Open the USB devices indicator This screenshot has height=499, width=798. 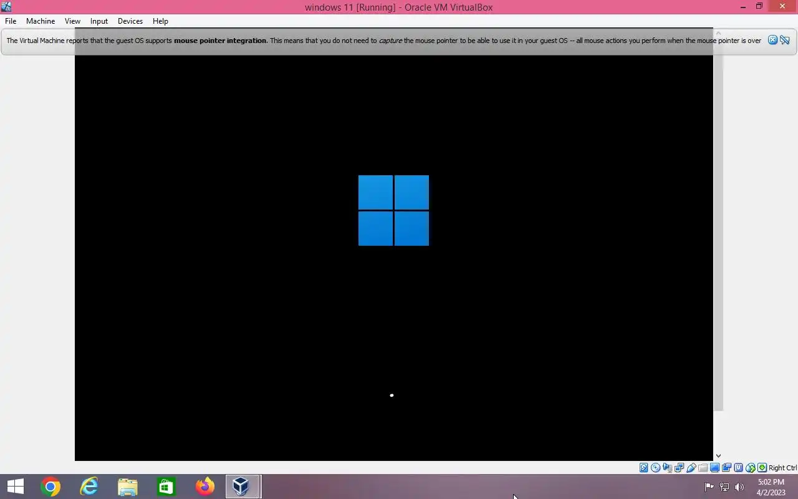[x=691, y=468]
